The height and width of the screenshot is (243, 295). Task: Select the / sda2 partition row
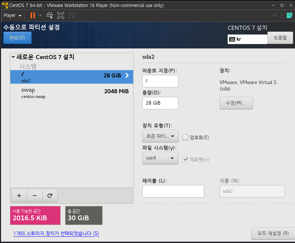[72, 77]
